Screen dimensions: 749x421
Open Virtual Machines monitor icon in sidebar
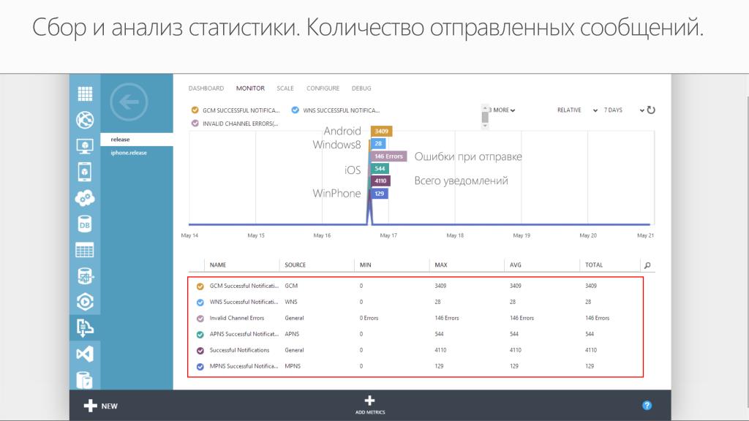[85, 146]
